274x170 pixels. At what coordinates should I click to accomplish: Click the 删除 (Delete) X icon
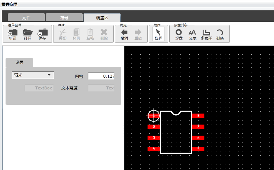(x=104, y=34)
